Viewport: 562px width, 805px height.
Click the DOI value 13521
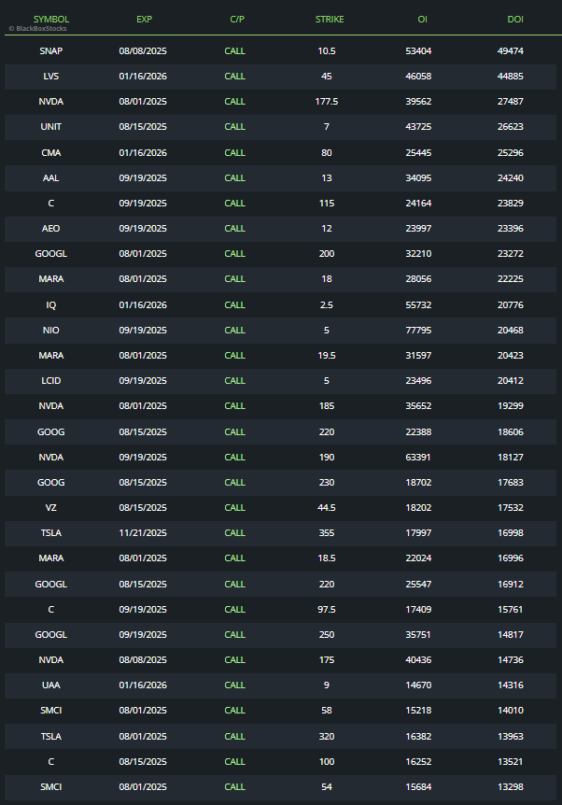(510, 761)
